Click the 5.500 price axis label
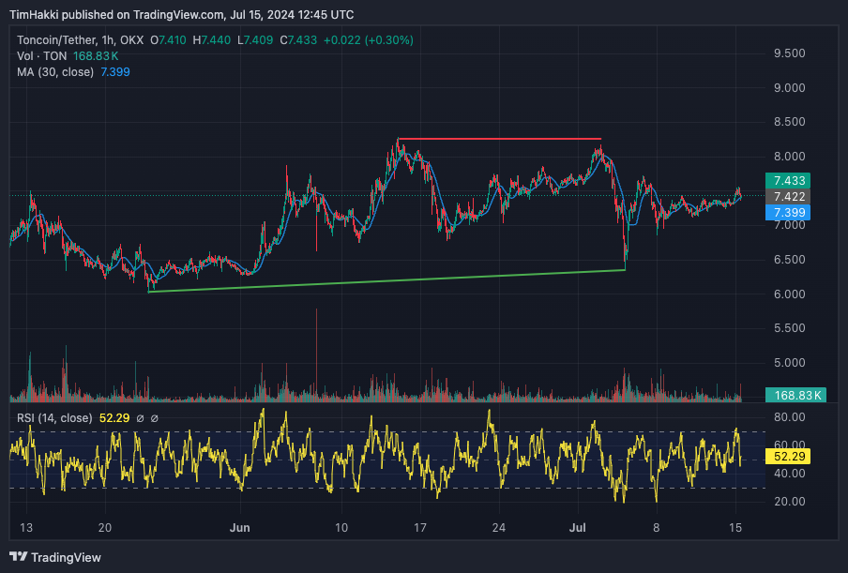 click(789, 328)
